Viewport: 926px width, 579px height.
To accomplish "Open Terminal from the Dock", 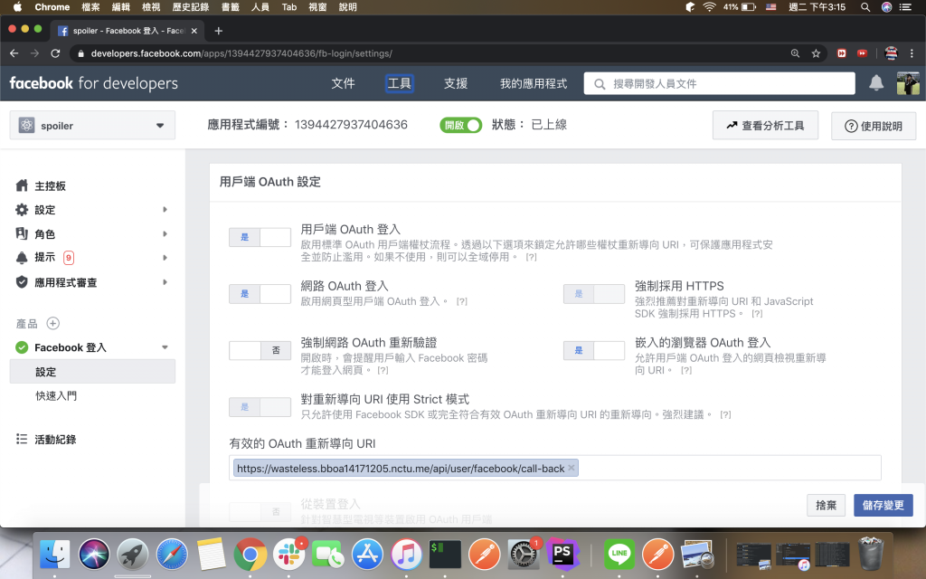I will pos(445,555).
